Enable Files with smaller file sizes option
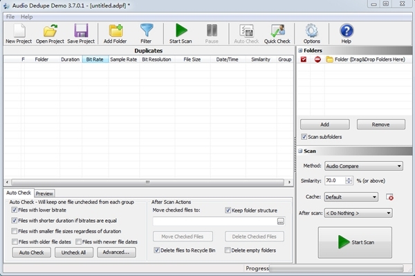Screen dimensions: 415x276 click(x=15, y=231)
